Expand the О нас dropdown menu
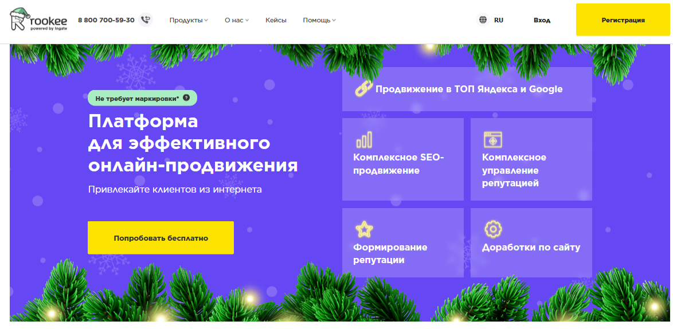This screenshot has width=673, height=329. click(x=237, y=20)
